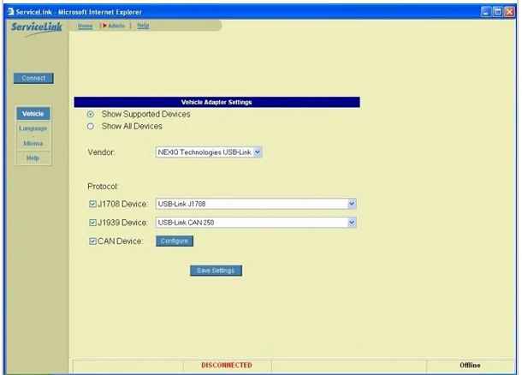This screenshot has width=522, height=375.
Task: Close the ServiceLink window
Action: click(509, 12)
